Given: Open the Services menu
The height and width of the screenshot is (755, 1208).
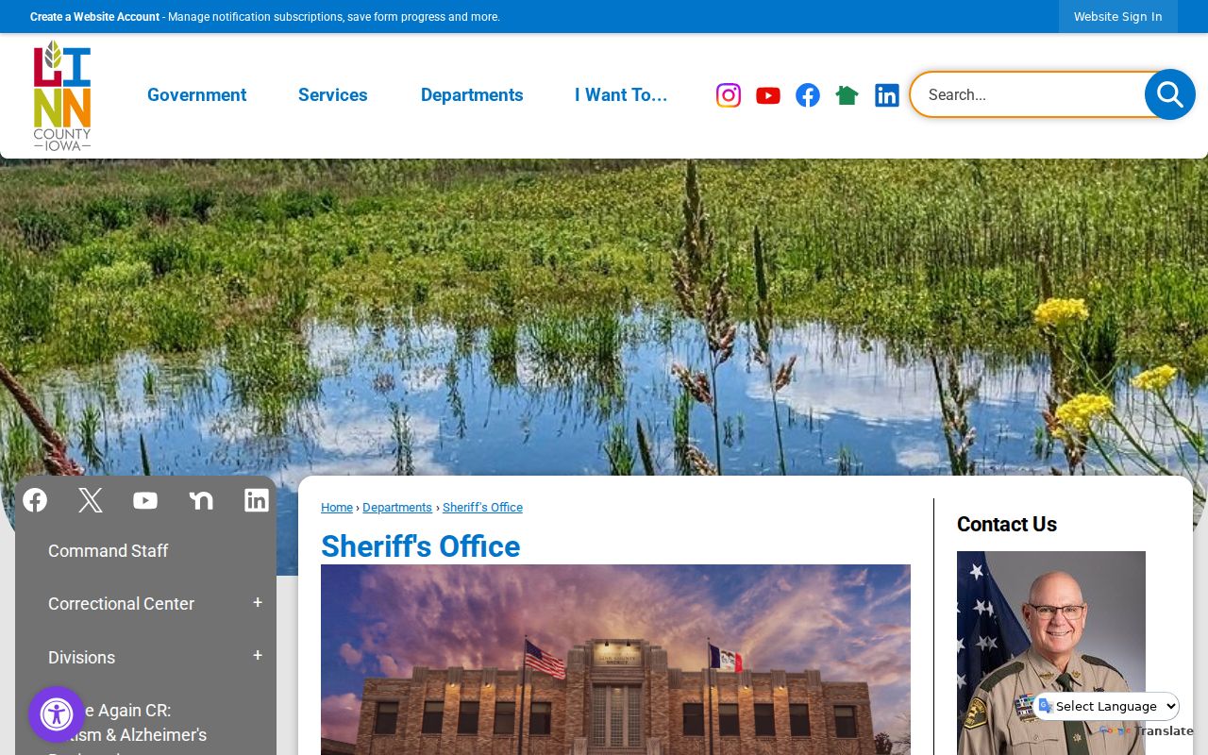Looking at the screenshot, I should coord(333,95).
